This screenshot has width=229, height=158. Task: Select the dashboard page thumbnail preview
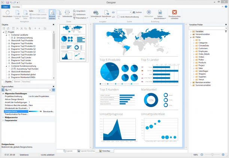(x=73, y=43)
